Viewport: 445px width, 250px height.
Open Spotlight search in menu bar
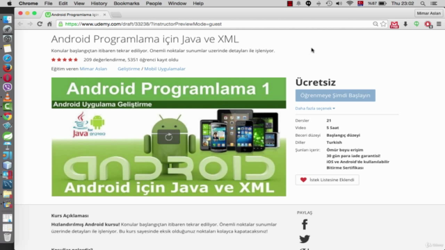[x=423, y=3]
